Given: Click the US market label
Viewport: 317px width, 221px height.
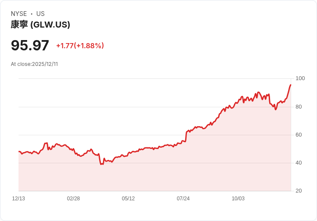Looking at the screenshot, I should tap(40, 14).
